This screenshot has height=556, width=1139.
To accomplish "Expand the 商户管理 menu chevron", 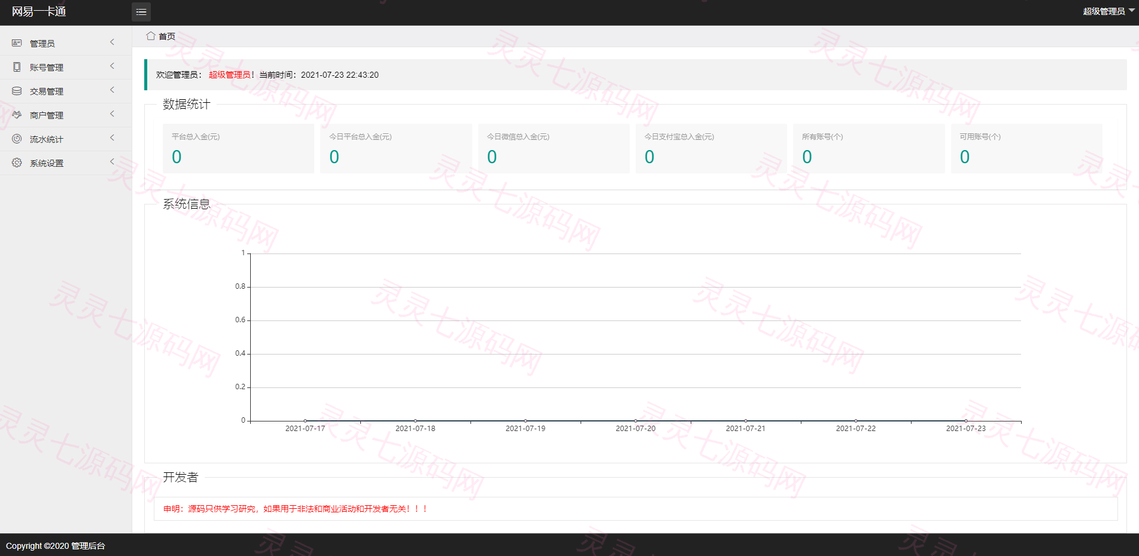I will pos(112,114).
